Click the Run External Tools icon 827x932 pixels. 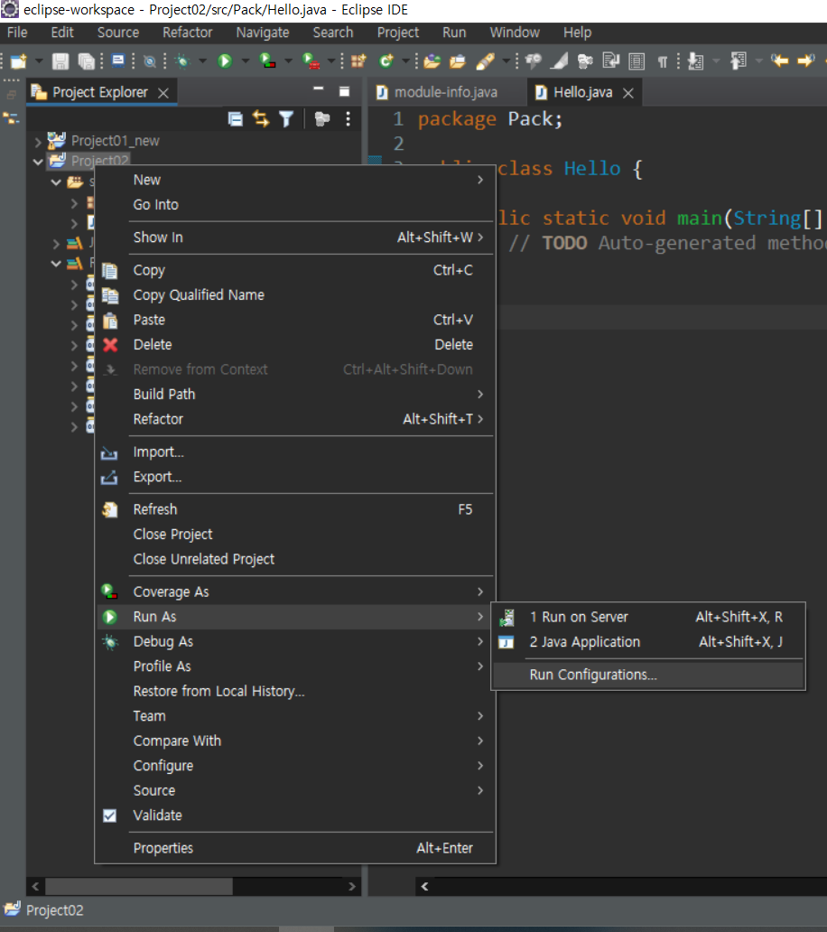(311, 61)
